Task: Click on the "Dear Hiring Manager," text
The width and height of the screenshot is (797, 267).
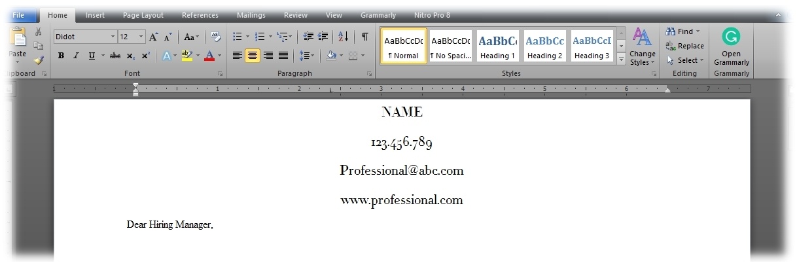Action: click(169, 225)
